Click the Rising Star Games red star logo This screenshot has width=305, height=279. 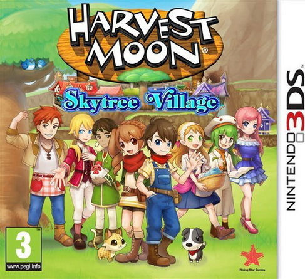[252, 256]
